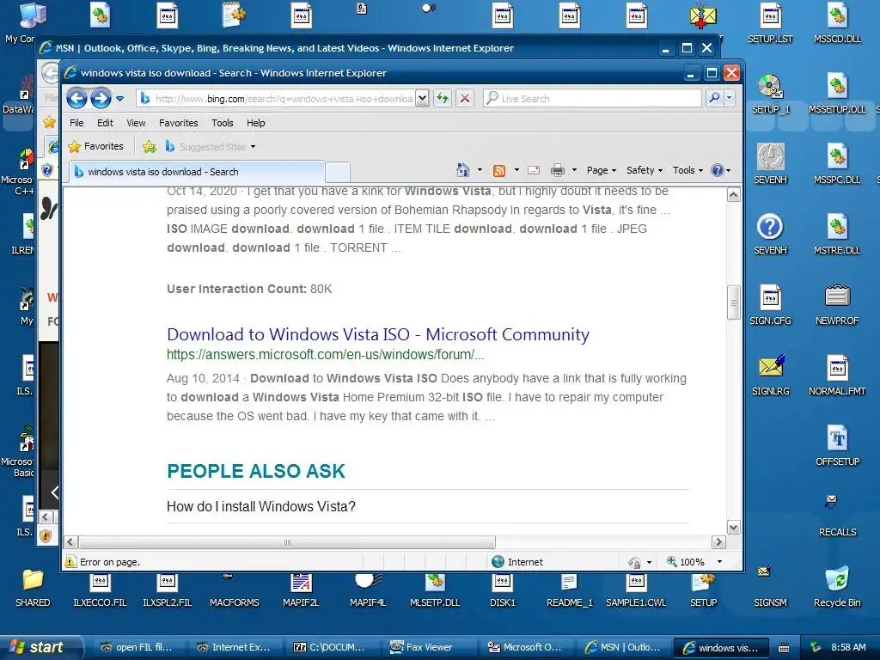
Task: Select the RECALLS desktop icon
Action: pyautogui.click(x=837, y=516)
